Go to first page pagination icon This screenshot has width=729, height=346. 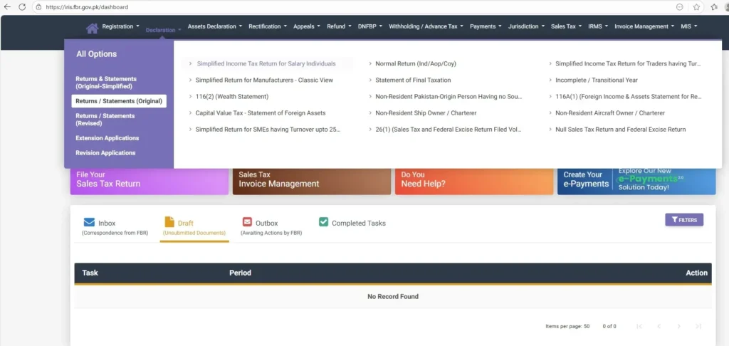click(x=639, y=326)
